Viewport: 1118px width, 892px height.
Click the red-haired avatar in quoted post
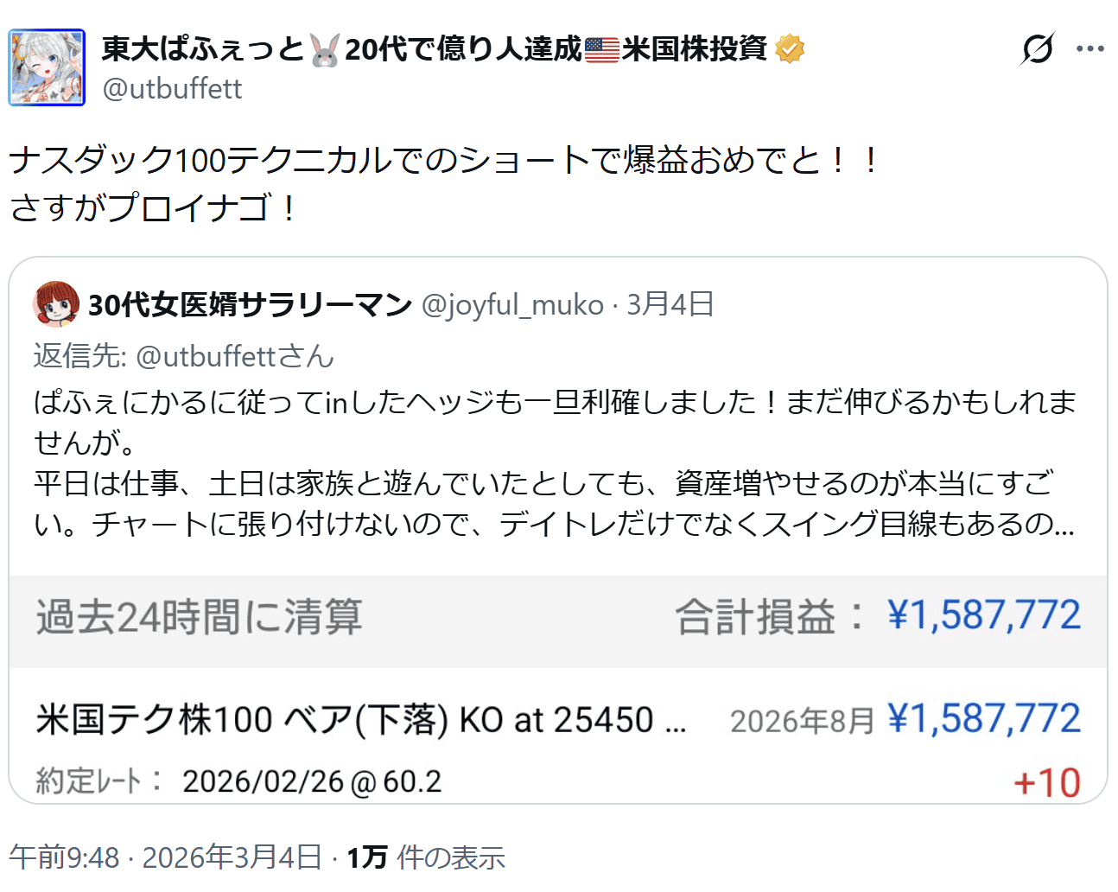click(x=56, y=304)
